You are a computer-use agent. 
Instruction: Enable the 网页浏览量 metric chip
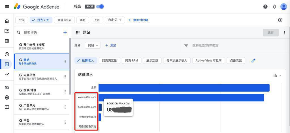(x=109, y=60)
